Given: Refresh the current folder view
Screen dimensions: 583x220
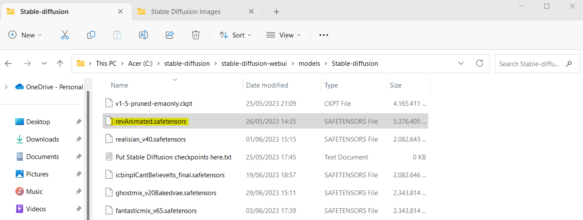Looking at the screenshot, I should 480,63.
